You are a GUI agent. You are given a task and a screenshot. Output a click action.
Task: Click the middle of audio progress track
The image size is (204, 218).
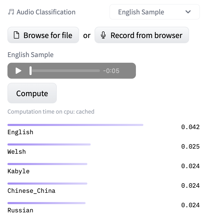click(x=65, y=71)
